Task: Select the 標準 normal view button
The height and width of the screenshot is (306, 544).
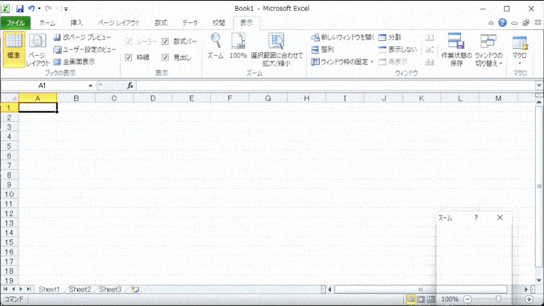Action: [14, 49]
